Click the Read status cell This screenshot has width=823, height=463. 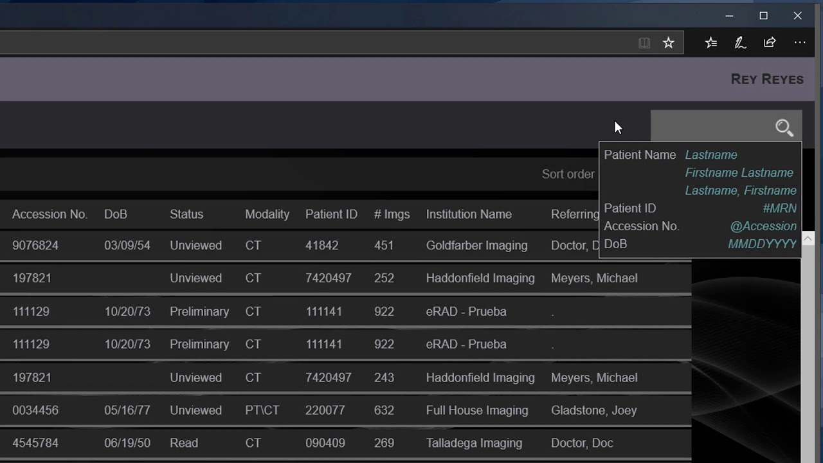184,443
